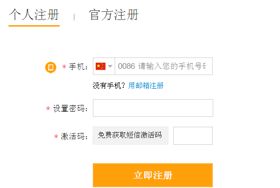Submit with the orange 立即注册 button
280x188 pixels.
pyautogui.click(x=153, y=175)
